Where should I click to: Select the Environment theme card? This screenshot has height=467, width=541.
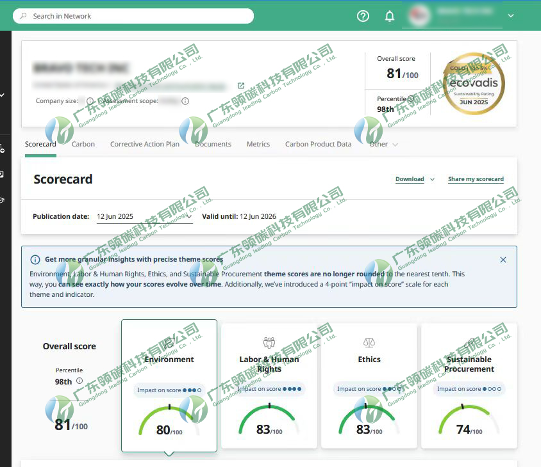click(x=169, y=385)
